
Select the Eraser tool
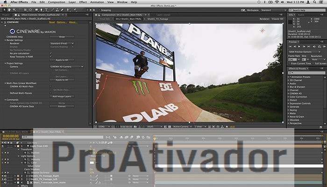point(62,10)
